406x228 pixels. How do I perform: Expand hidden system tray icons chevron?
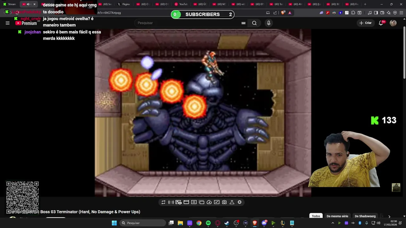[x=333, y=223]
